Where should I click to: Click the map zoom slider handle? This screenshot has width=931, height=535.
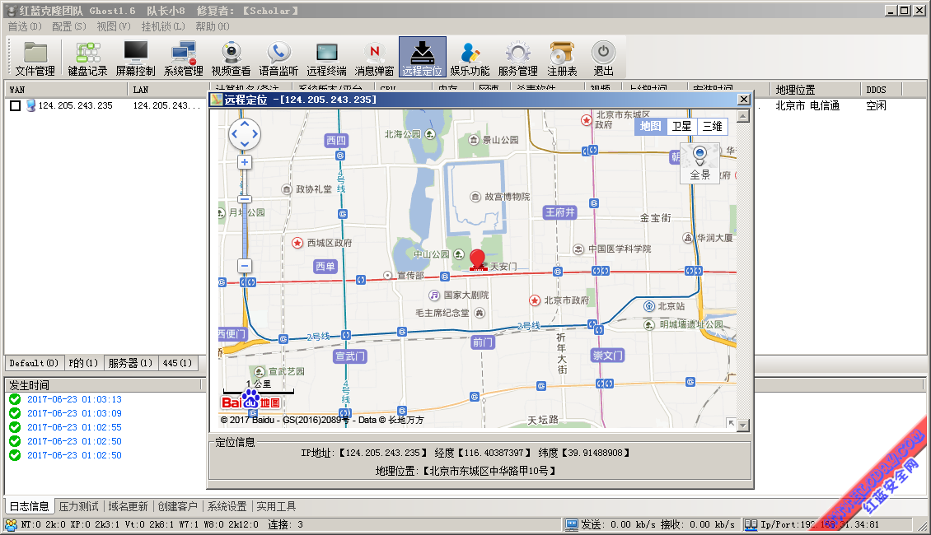245,199
